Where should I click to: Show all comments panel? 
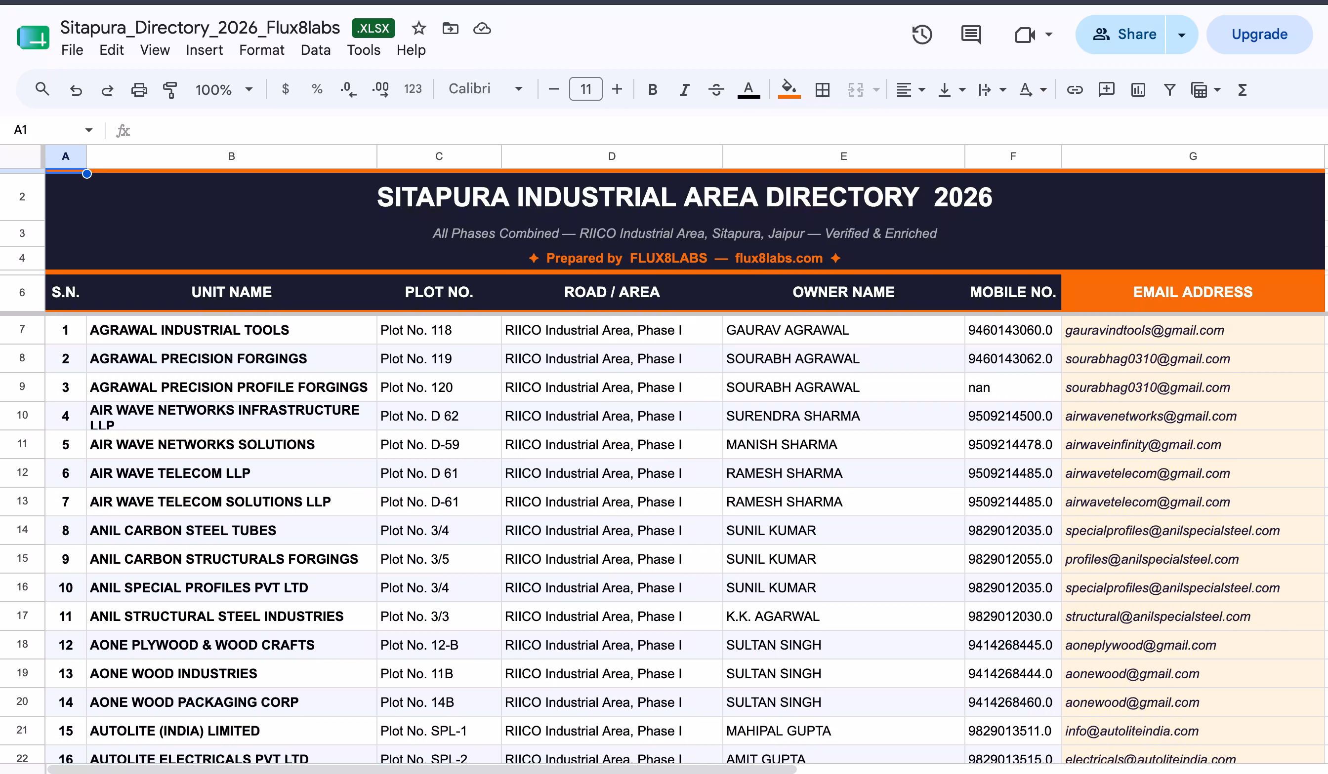pos(971,35)
